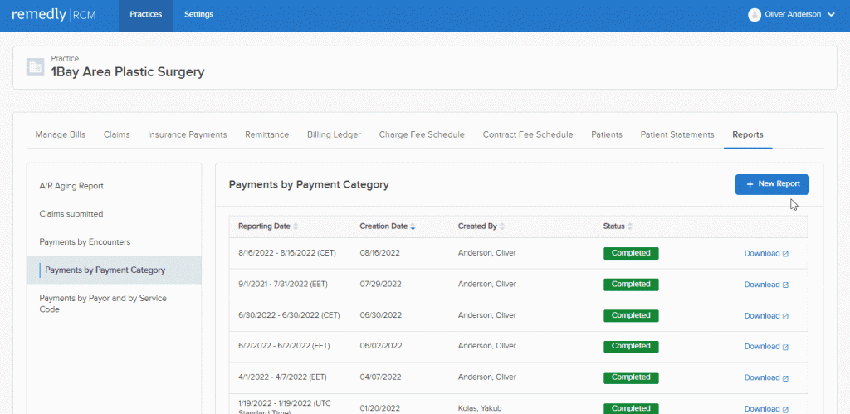Open external icon for 04/07/2022 download
The image size is (850, 414).
tap(785, 378)
